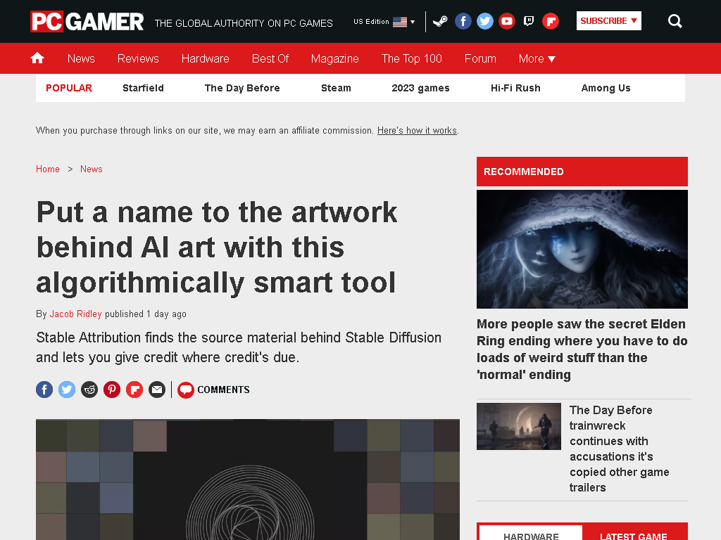721x540 pixels.
Task: Open the Facebook icon in header
Action: coord(463,21)
